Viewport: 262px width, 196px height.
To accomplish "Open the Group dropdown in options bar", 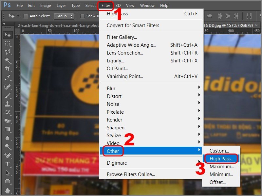I will point(64,16).
